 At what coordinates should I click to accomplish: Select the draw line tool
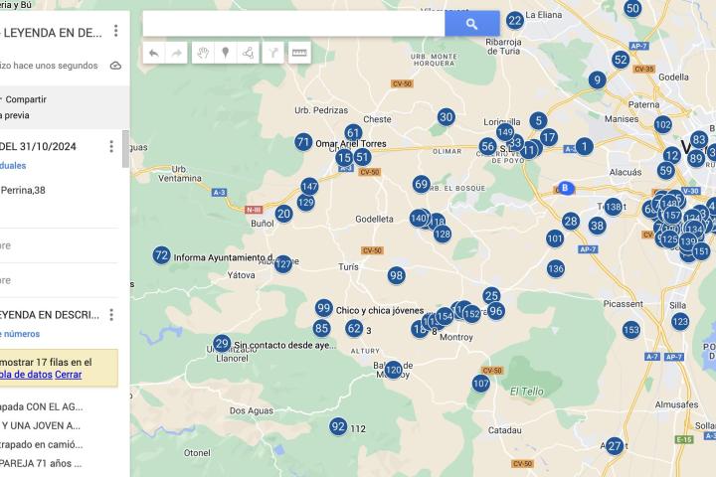[248, 53]
